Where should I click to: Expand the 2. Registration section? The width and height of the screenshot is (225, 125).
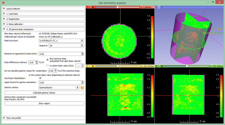[43, 19]
